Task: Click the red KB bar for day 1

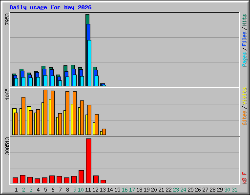Action: click(x=15, y=180)
